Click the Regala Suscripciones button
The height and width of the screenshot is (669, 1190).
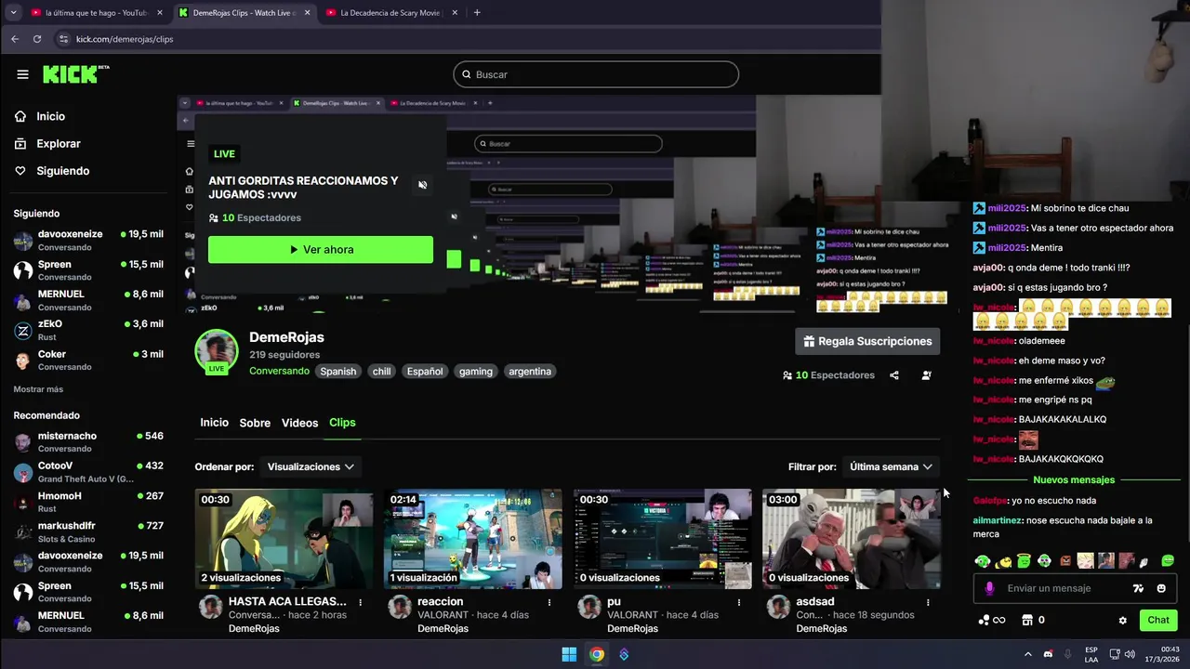867,341
